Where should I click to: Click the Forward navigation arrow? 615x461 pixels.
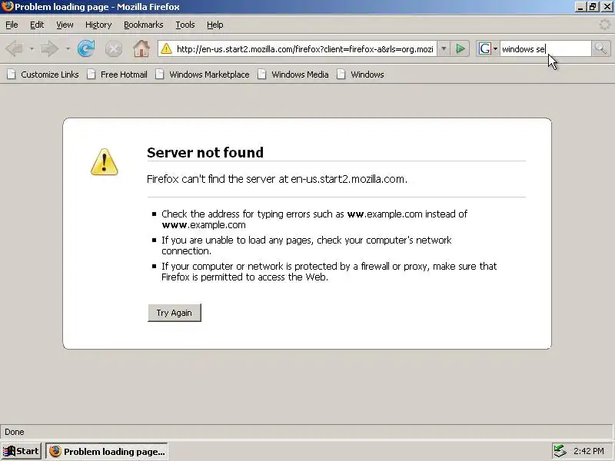click(x=50, y=49)
